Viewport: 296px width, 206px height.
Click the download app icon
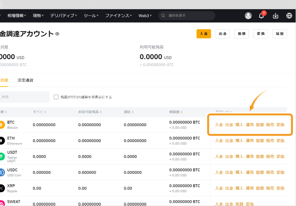(x=275, y=16)
